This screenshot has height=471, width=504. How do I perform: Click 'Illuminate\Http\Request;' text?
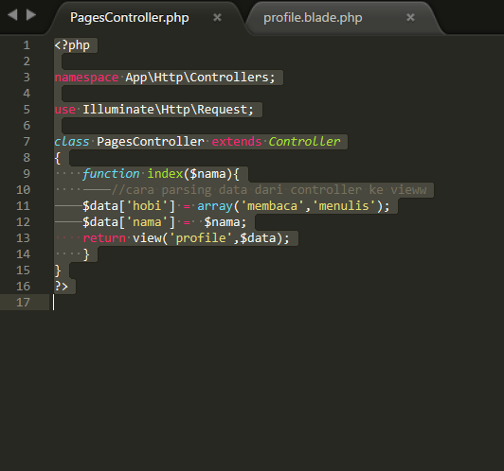168,110
